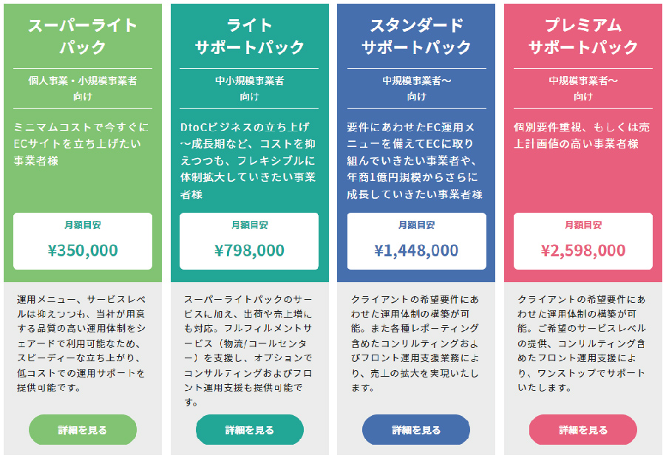Viewport: 666px width, 458px height.
Task: Click the プレミアムサポートパック heading text
Action: point(582,36)
